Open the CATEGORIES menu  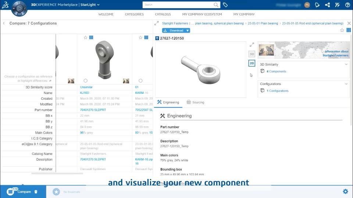pos(134,14)
